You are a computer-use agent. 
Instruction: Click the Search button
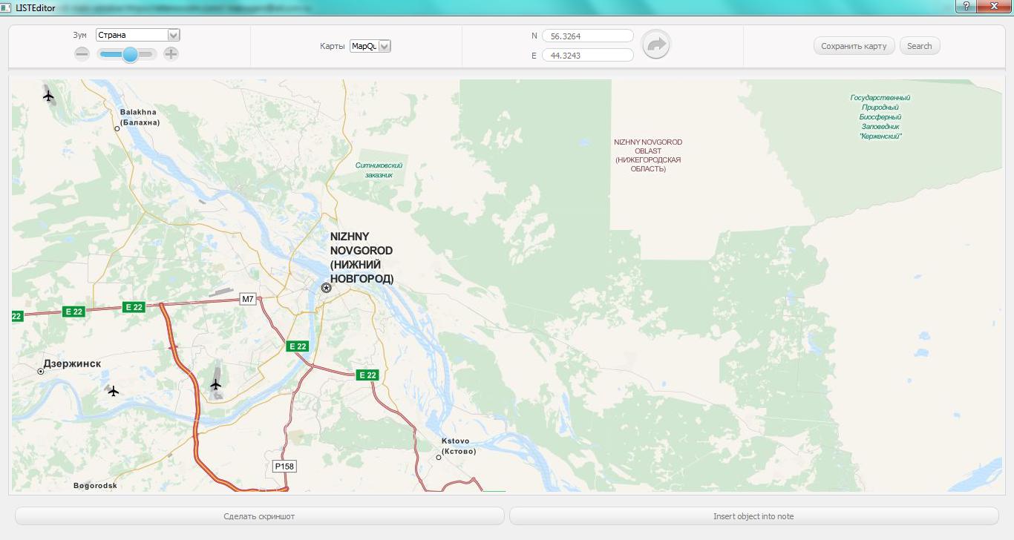point(919,46)
